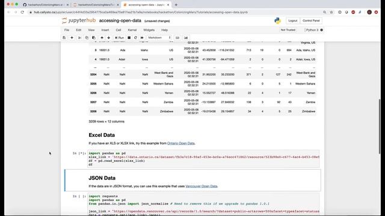Image resolution: width=385 pixels, height=216 pixels.
Task: Open a new browser tab
Action: pos(176,5)
